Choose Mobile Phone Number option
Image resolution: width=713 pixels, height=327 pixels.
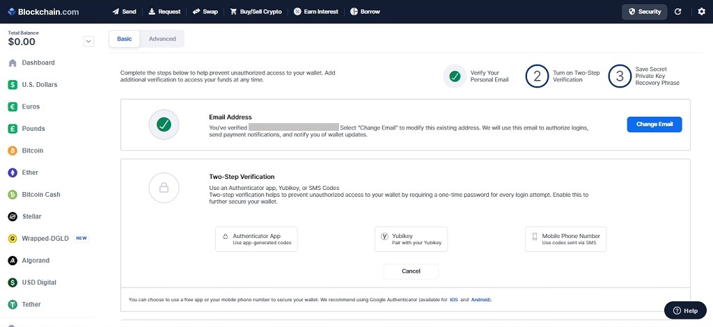565,239
